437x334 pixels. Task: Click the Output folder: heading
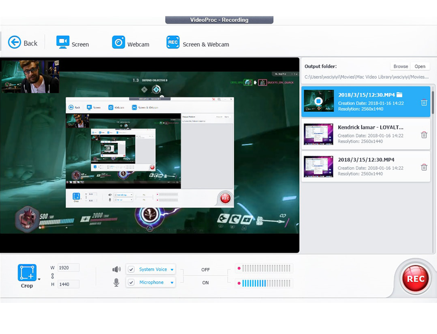pos(320,66)
